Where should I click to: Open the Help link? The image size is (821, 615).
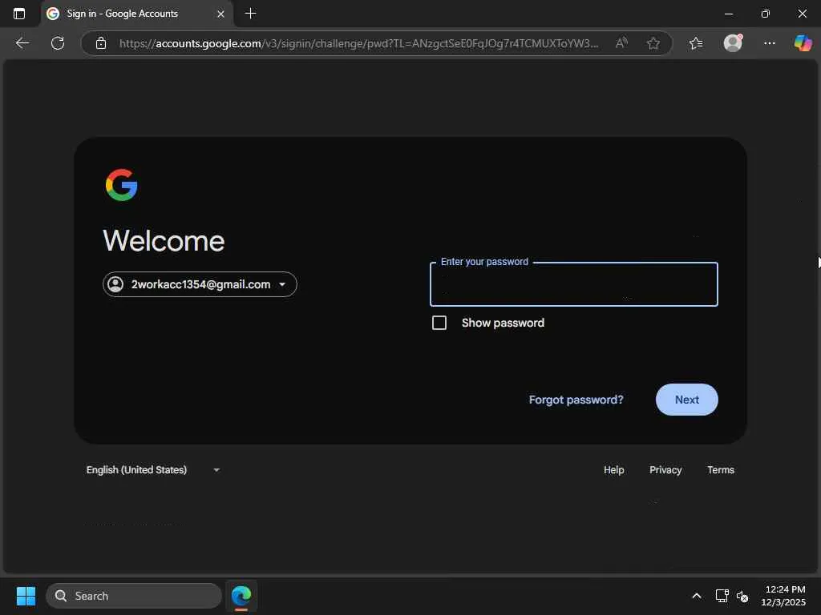click(x=613, y=469)
